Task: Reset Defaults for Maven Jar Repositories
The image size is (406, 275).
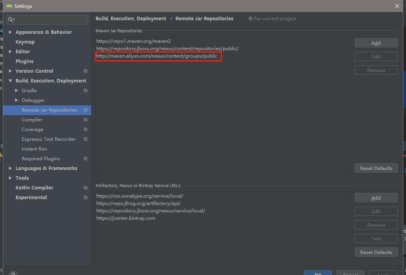Action: point(376,168)
